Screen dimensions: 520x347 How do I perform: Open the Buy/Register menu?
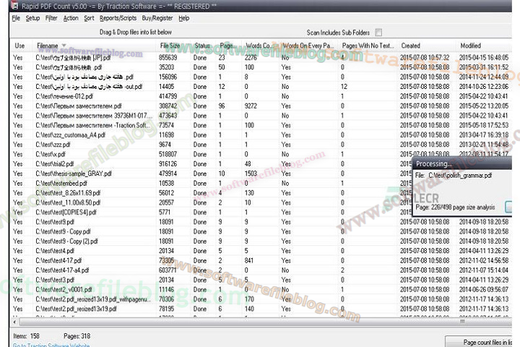coord(157,18)
